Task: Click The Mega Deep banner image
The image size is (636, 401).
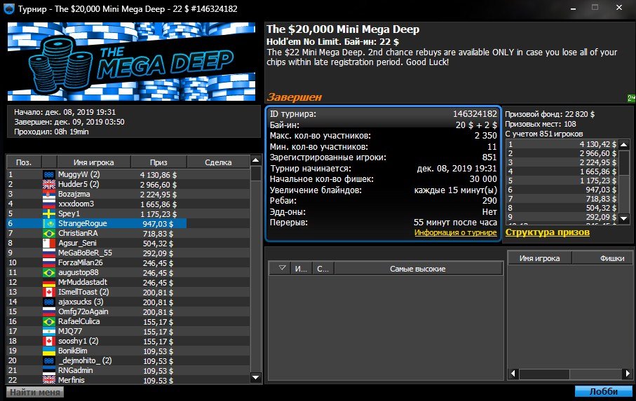Action: pyautogui.click(x=133, y=62)
